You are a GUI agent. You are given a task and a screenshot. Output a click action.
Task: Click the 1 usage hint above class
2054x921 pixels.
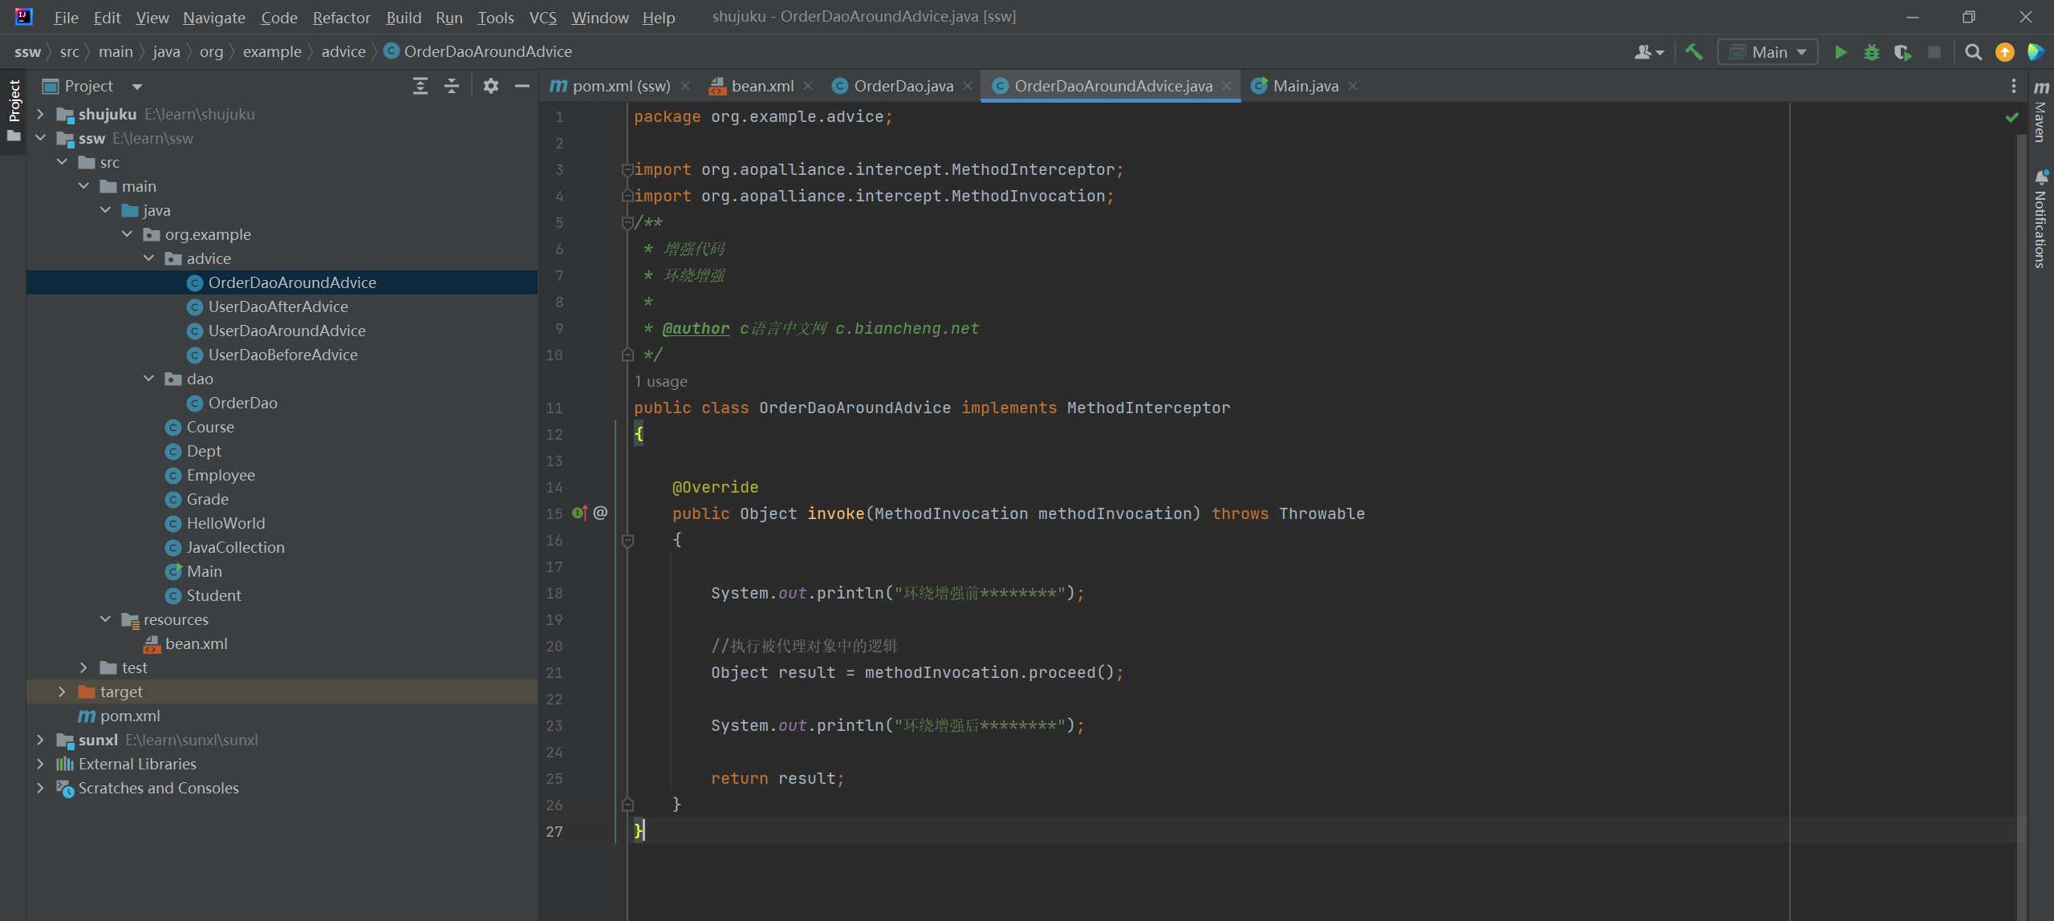coord(660,381)
